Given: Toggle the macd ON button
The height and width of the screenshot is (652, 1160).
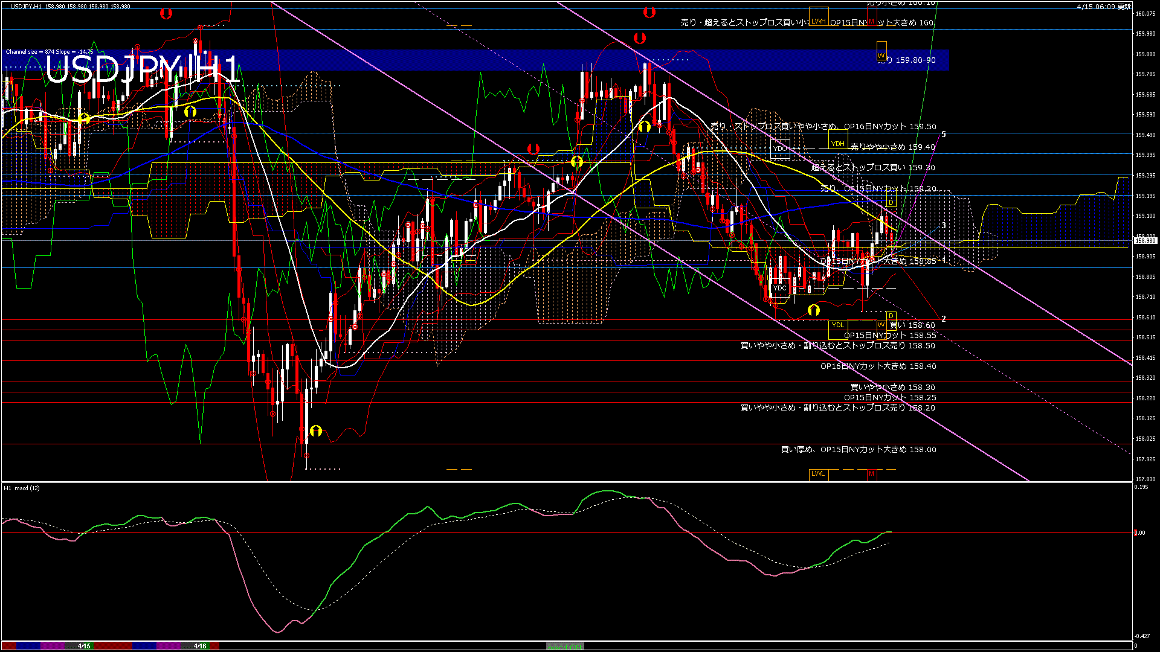Looking at the screenshot, I should (564, 647).
